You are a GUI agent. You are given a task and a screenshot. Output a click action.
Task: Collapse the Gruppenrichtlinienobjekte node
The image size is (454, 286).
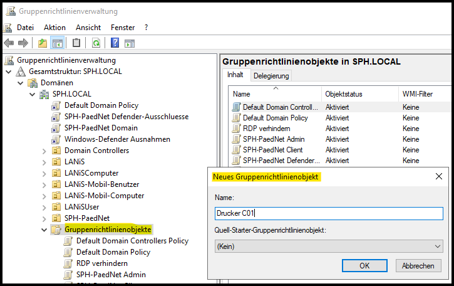click(x=44, y=230)
